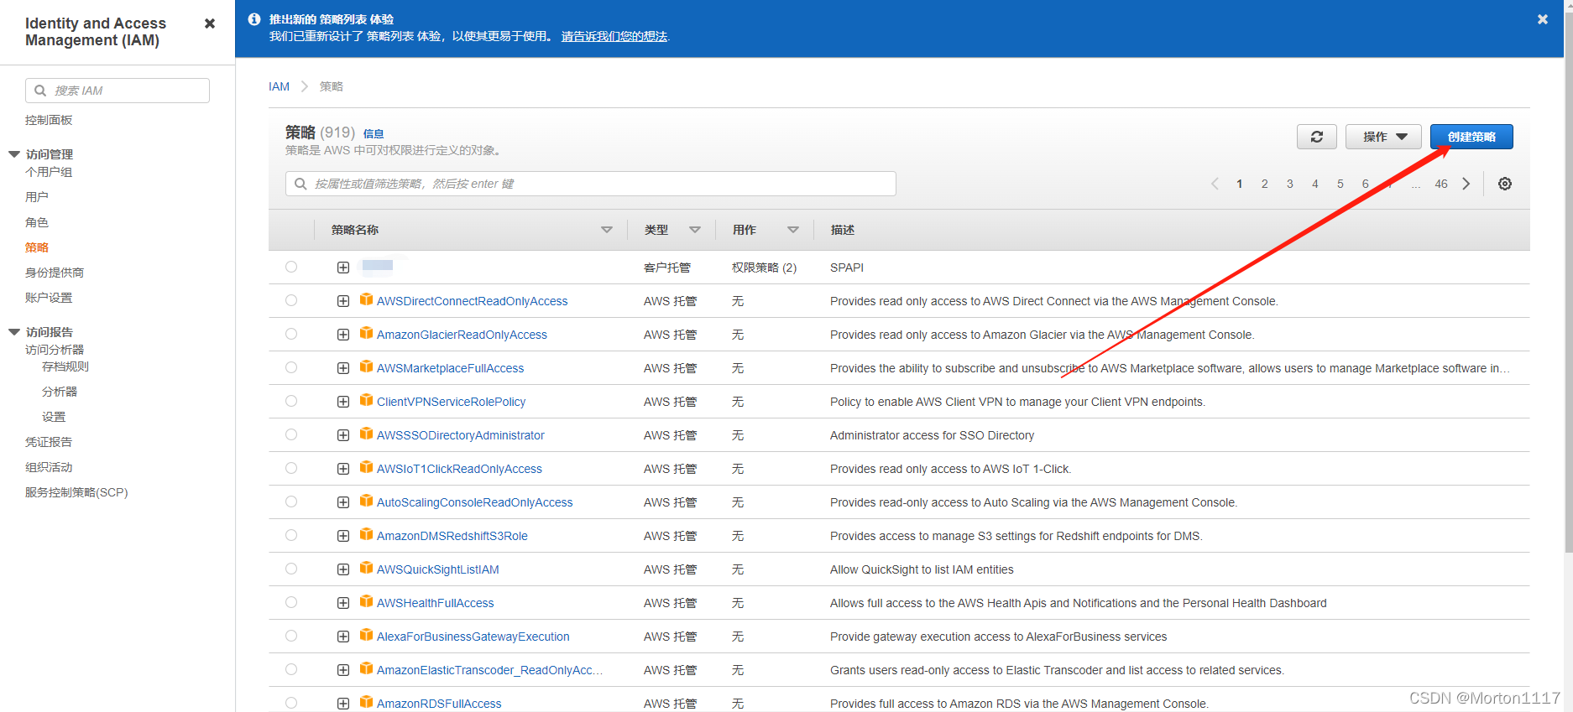Open the AWSHealthFullAccess policy link
The width and height of the screenshot is (1573, 712).
pyautogui.click(x=435, y=603)
